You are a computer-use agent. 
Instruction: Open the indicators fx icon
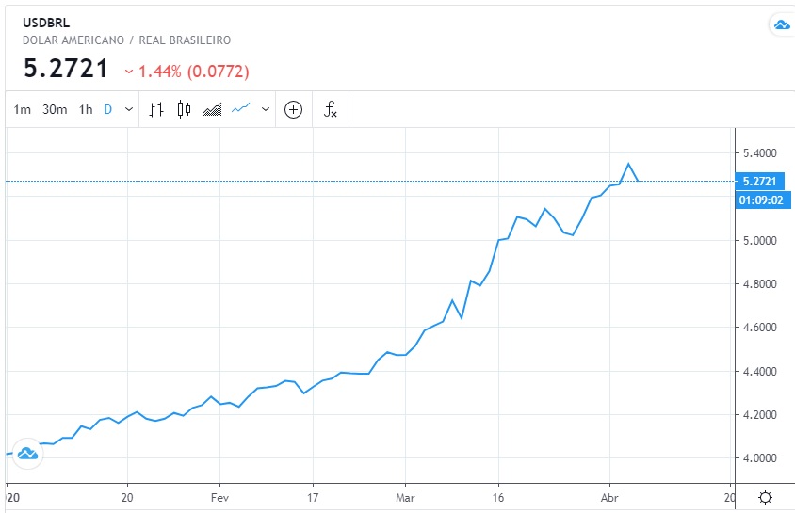331,109
